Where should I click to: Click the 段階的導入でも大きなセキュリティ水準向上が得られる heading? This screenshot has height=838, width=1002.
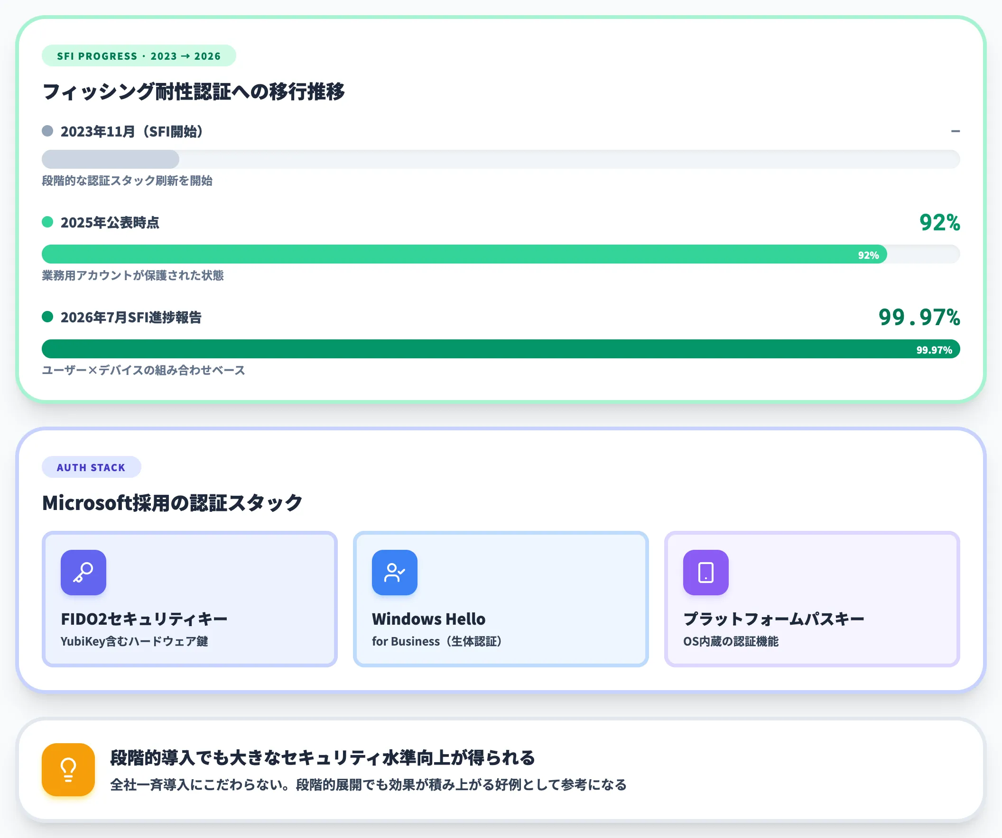click(x=323, y=757)
